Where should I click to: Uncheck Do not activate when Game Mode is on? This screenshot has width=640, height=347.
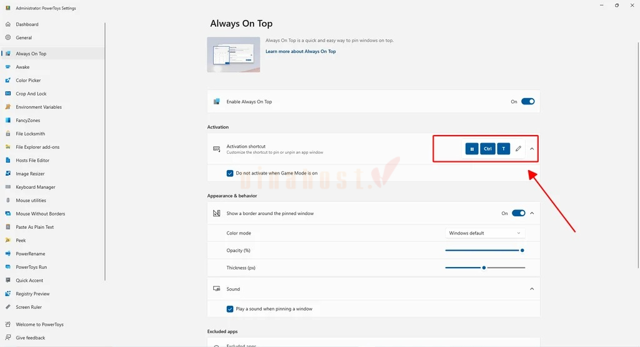[230, 173]
